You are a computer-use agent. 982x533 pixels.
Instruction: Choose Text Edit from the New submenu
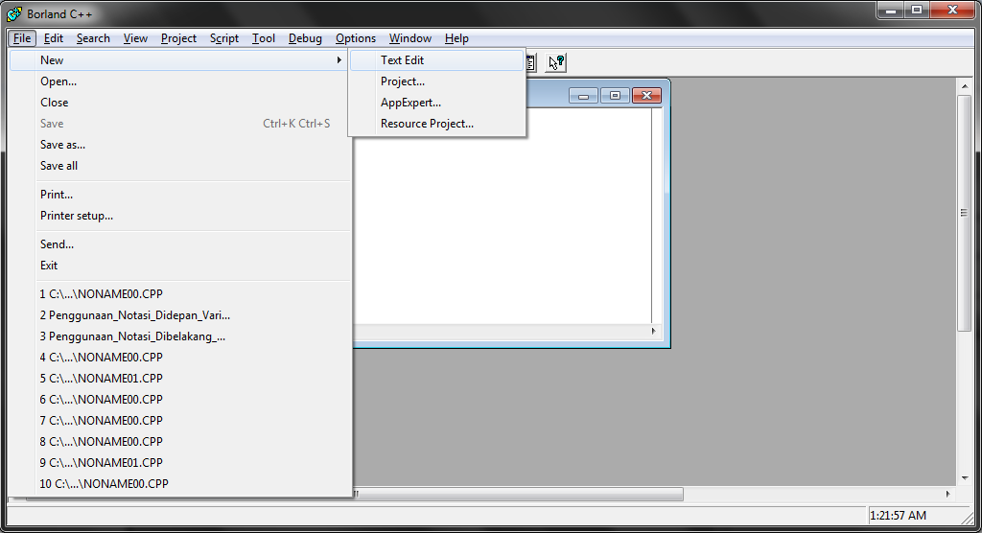point(436,60)
